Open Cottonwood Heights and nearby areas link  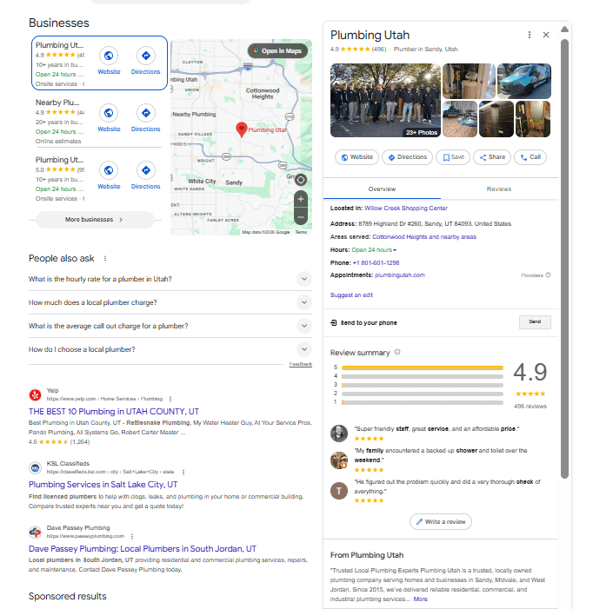[x=424, y=237]
